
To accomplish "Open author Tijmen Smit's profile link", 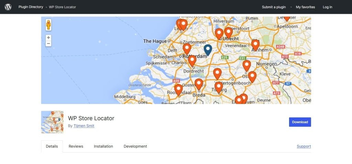I will 84,126.
